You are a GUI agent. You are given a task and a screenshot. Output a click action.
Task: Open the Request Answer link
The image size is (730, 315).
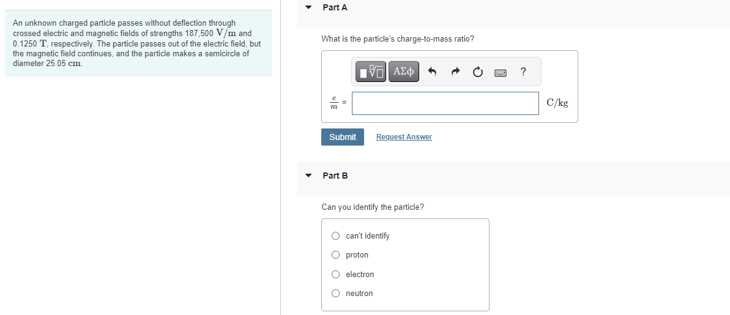pyautogui.click(x=404, y=137)
